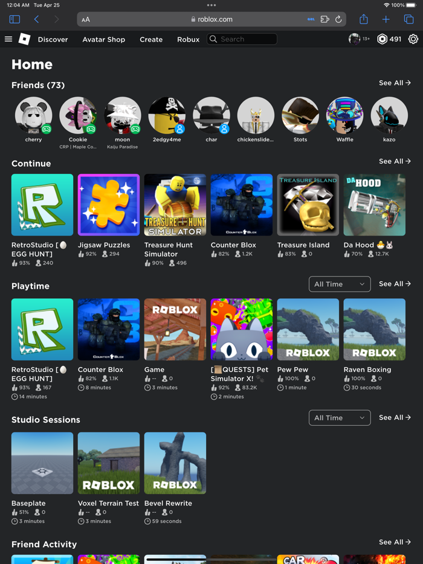The height and width of the screenshot is (564, 423).
Task: Open friend kazo's avatar
Action: [389, 115]
